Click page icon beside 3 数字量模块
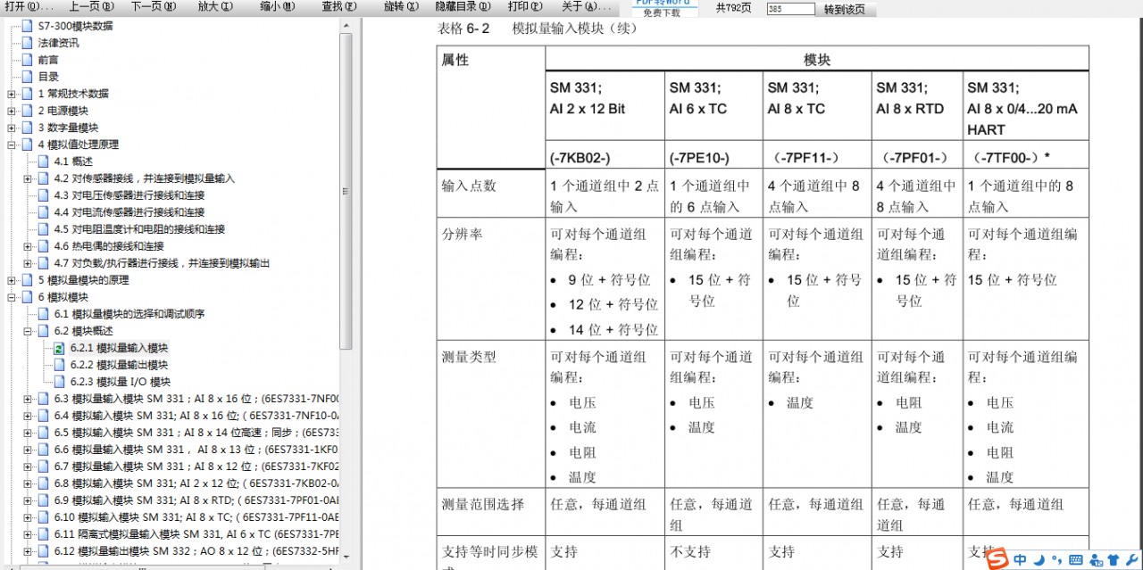1143x570 pixels. tap(27, 128)
